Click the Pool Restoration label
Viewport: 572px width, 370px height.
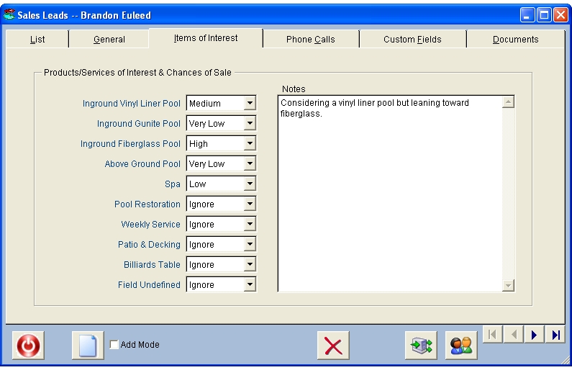click(x=147, y=204)
